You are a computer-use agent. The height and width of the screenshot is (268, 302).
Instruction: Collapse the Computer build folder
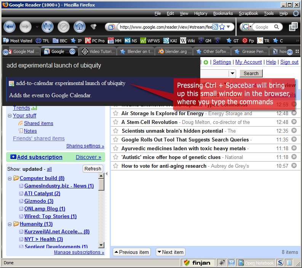[x=10, y=178]
